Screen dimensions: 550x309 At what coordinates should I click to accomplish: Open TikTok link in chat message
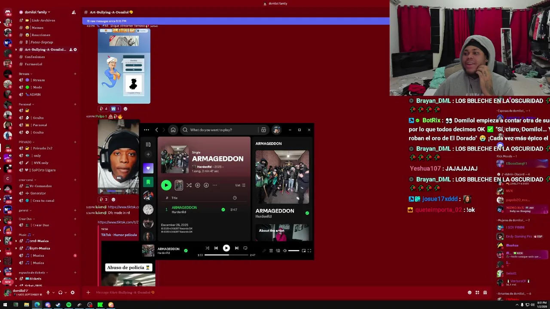118,222
